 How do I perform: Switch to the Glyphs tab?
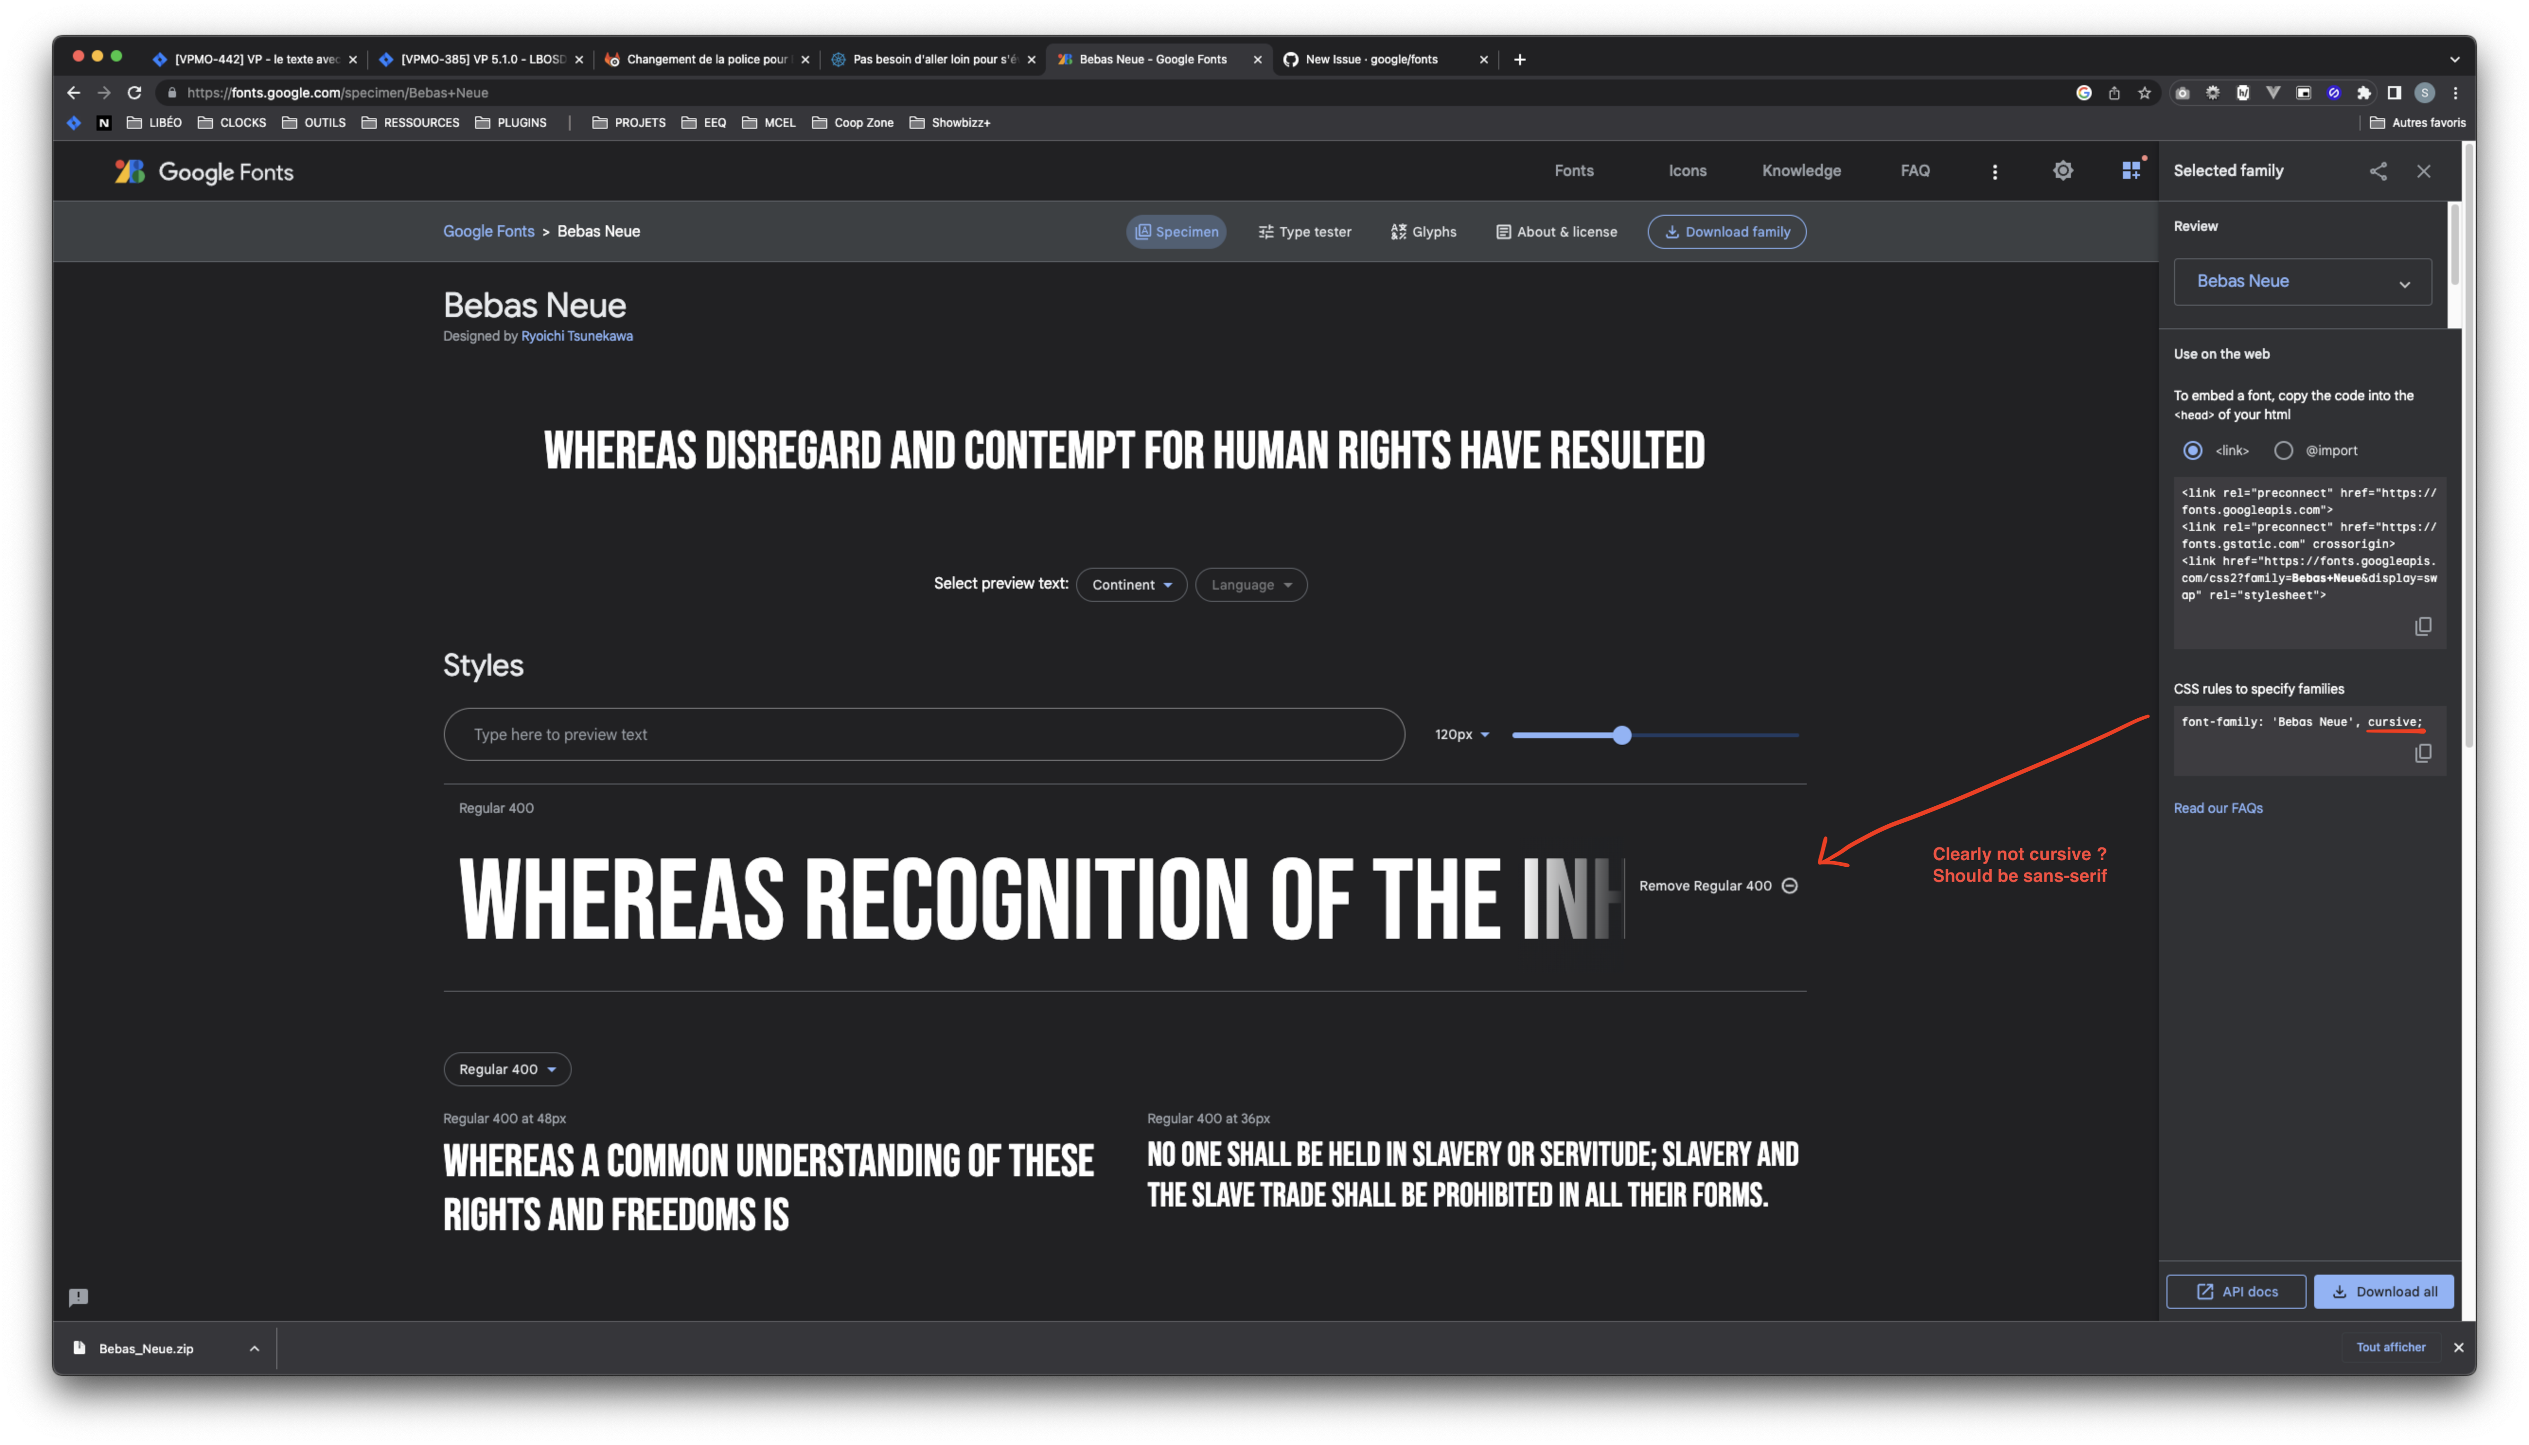[1424, 231]
